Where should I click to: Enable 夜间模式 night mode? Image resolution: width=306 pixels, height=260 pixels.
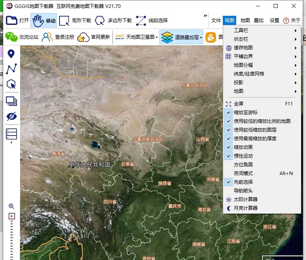262,173
